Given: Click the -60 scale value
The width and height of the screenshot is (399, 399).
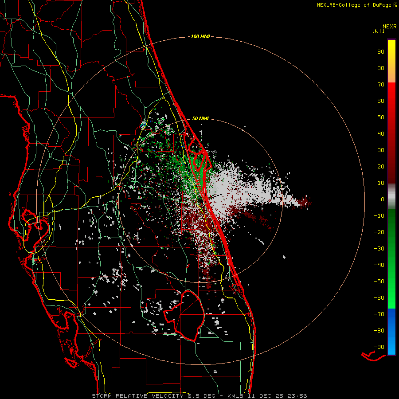Looking at the screenshot, I should tap(379, 298).
